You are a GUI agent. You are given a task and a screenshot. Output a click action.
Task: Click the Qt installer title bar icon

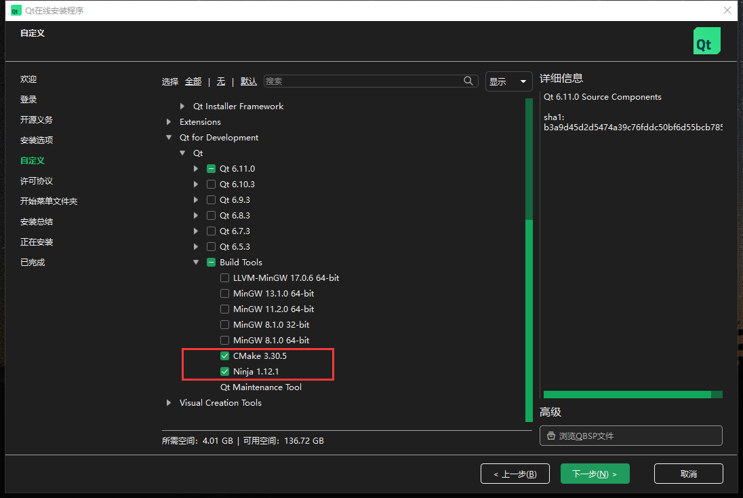point(16,10)
